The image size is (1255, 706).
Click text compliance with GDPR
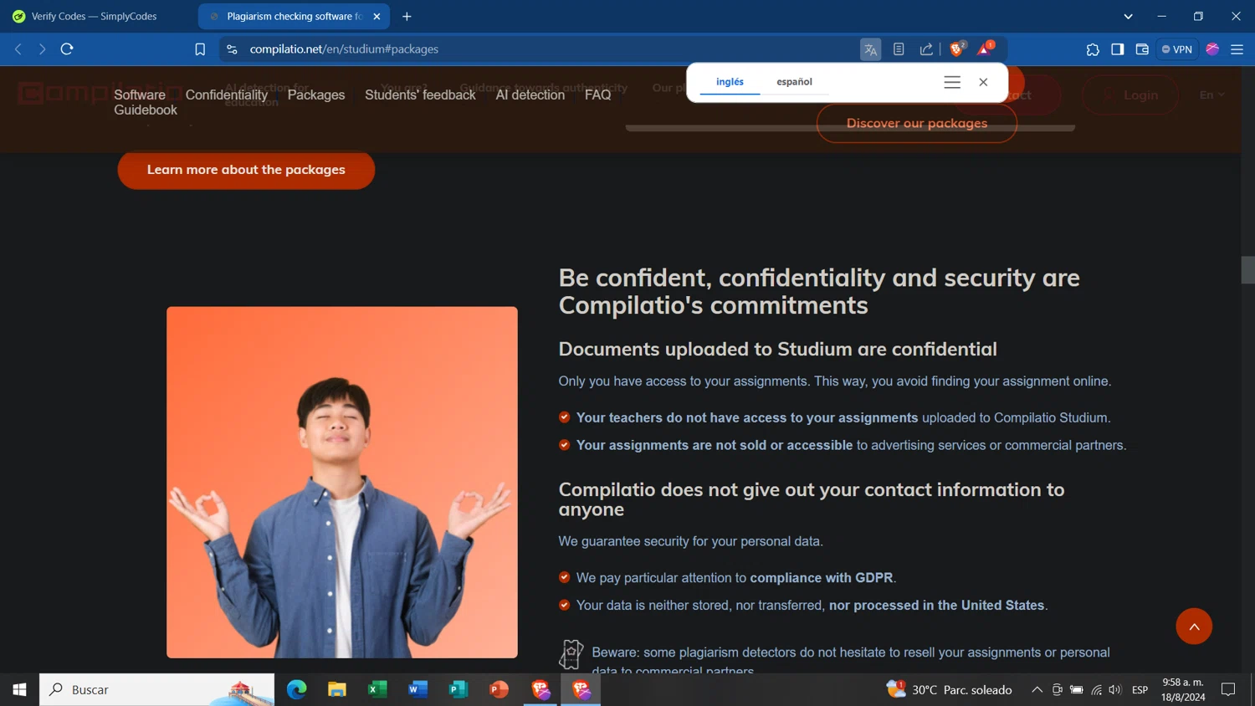pos(822,578)
